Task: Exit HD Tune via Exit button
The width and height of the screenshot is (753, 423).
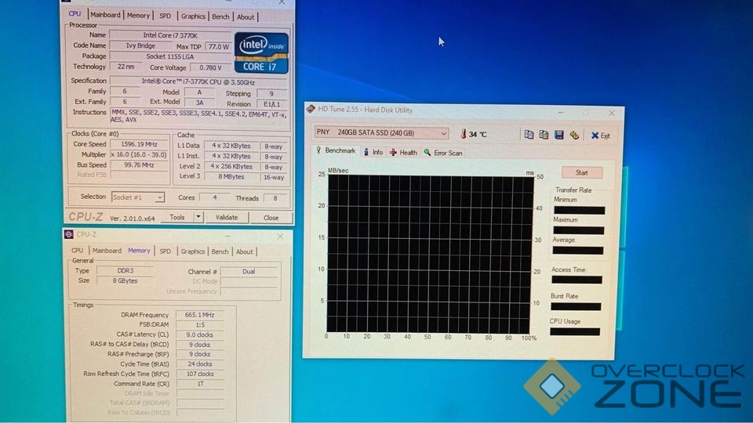Action: pyautogui.click(x=600, y=136)
